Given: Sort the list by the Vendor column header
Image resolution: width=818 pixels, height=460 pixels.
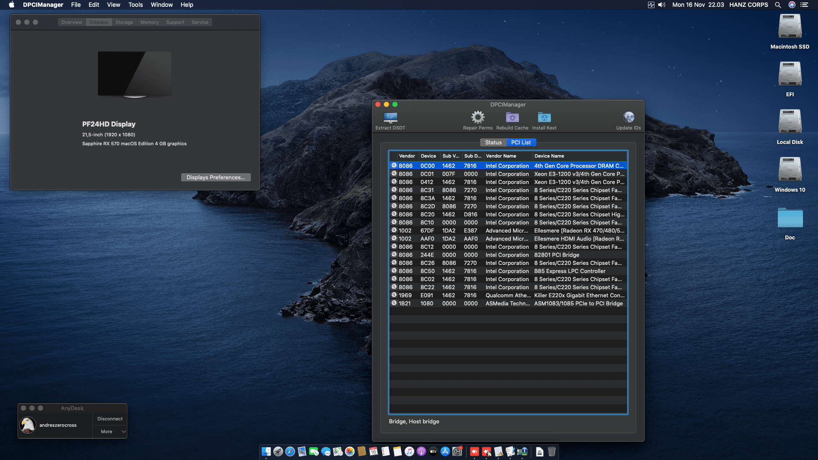Looking at the screenshot, I should pos(407,156).
